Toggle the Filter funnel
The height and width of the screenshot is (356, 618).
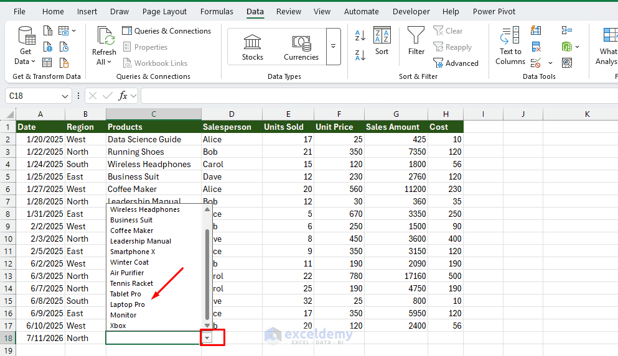[416, 41]
